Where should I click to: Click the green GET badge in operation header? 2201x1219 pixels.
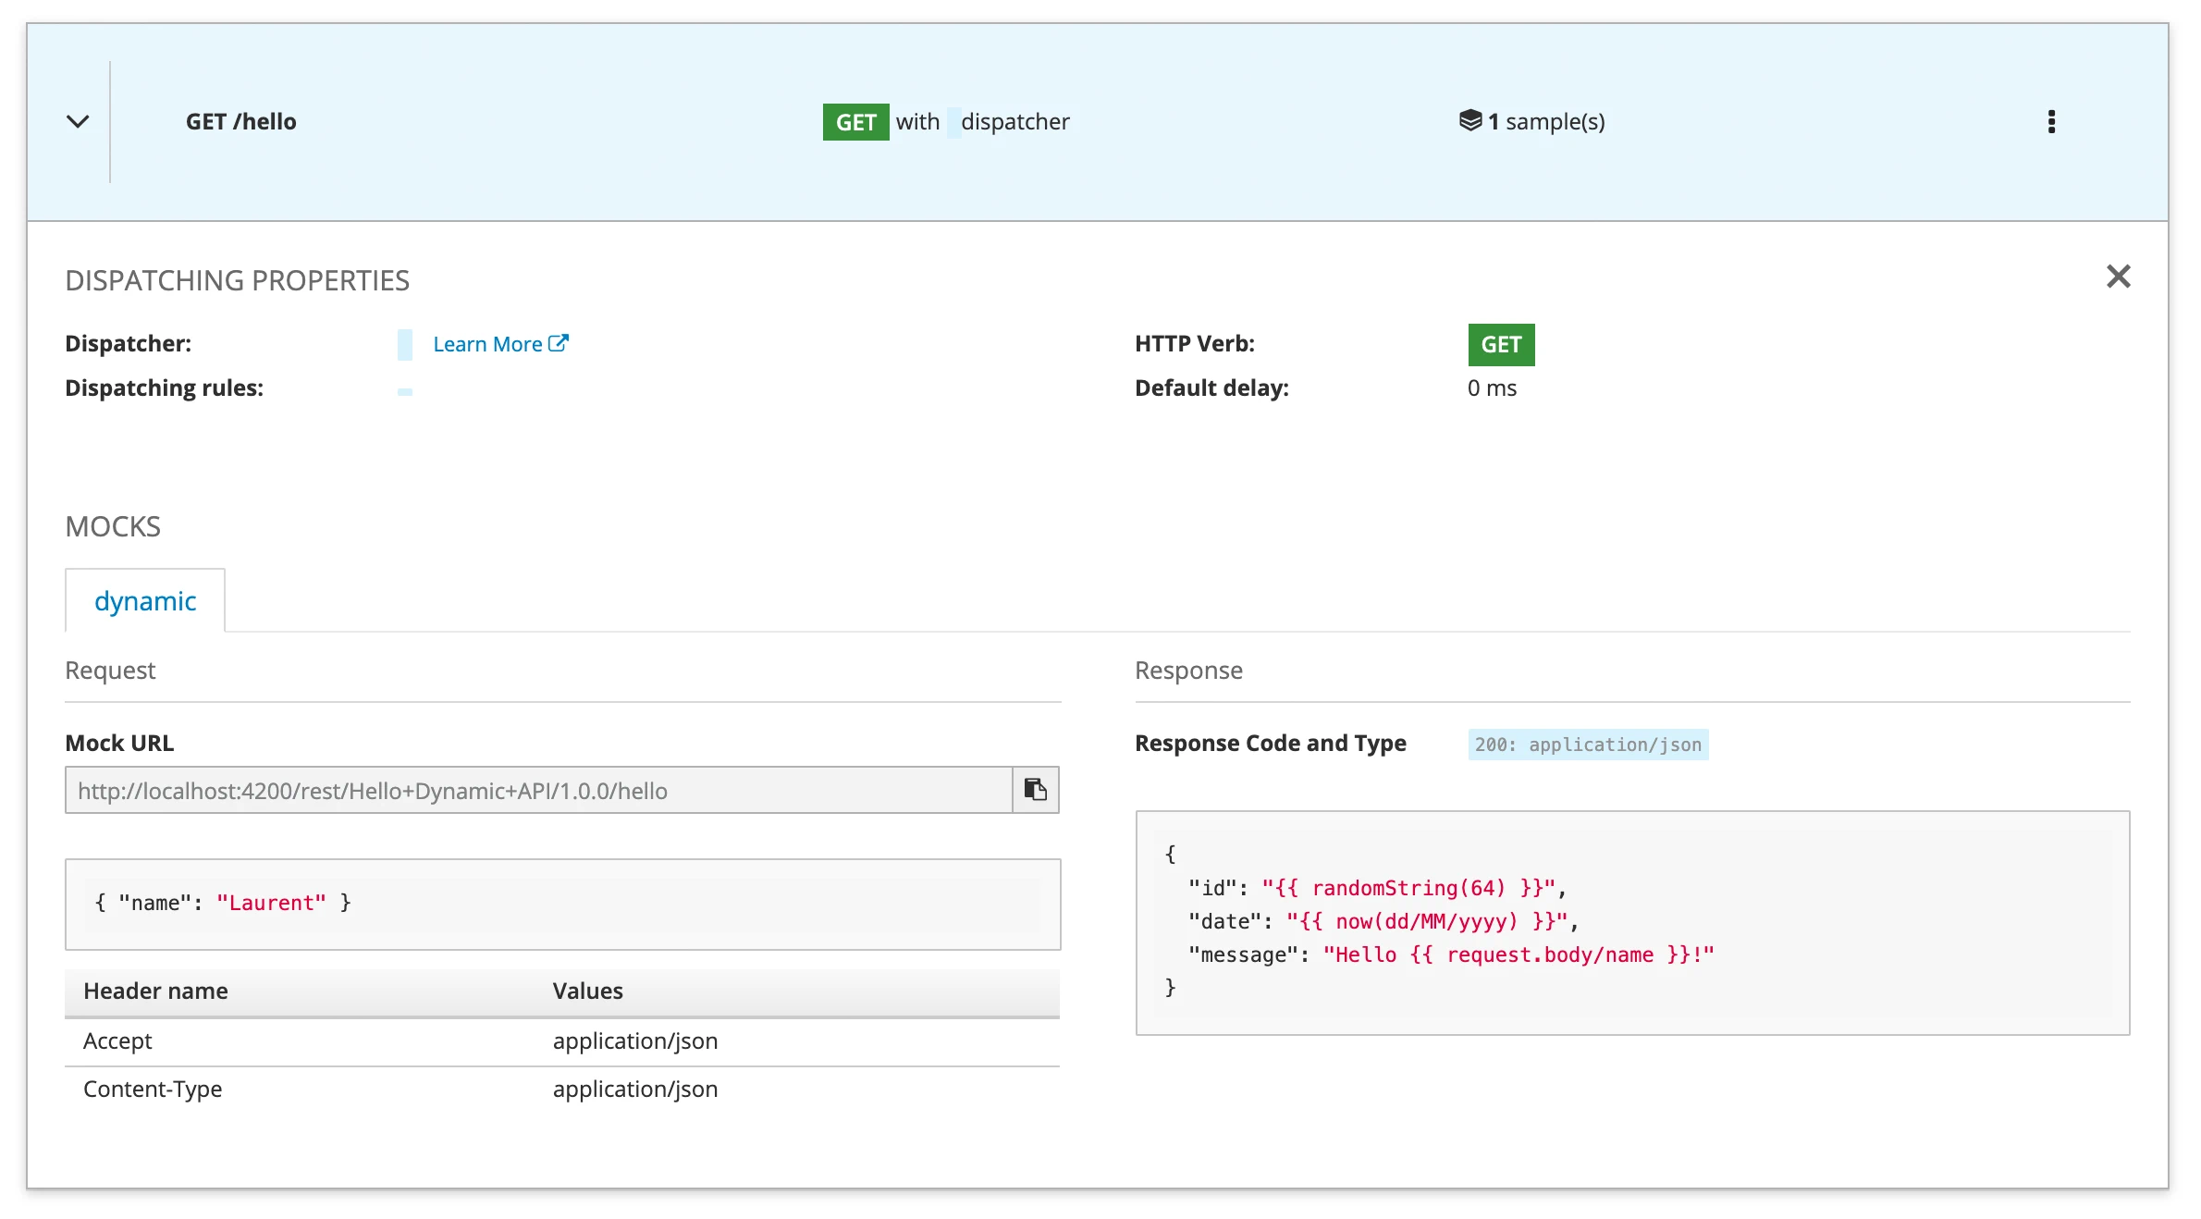pyautogui.click(x=855, y=122)
